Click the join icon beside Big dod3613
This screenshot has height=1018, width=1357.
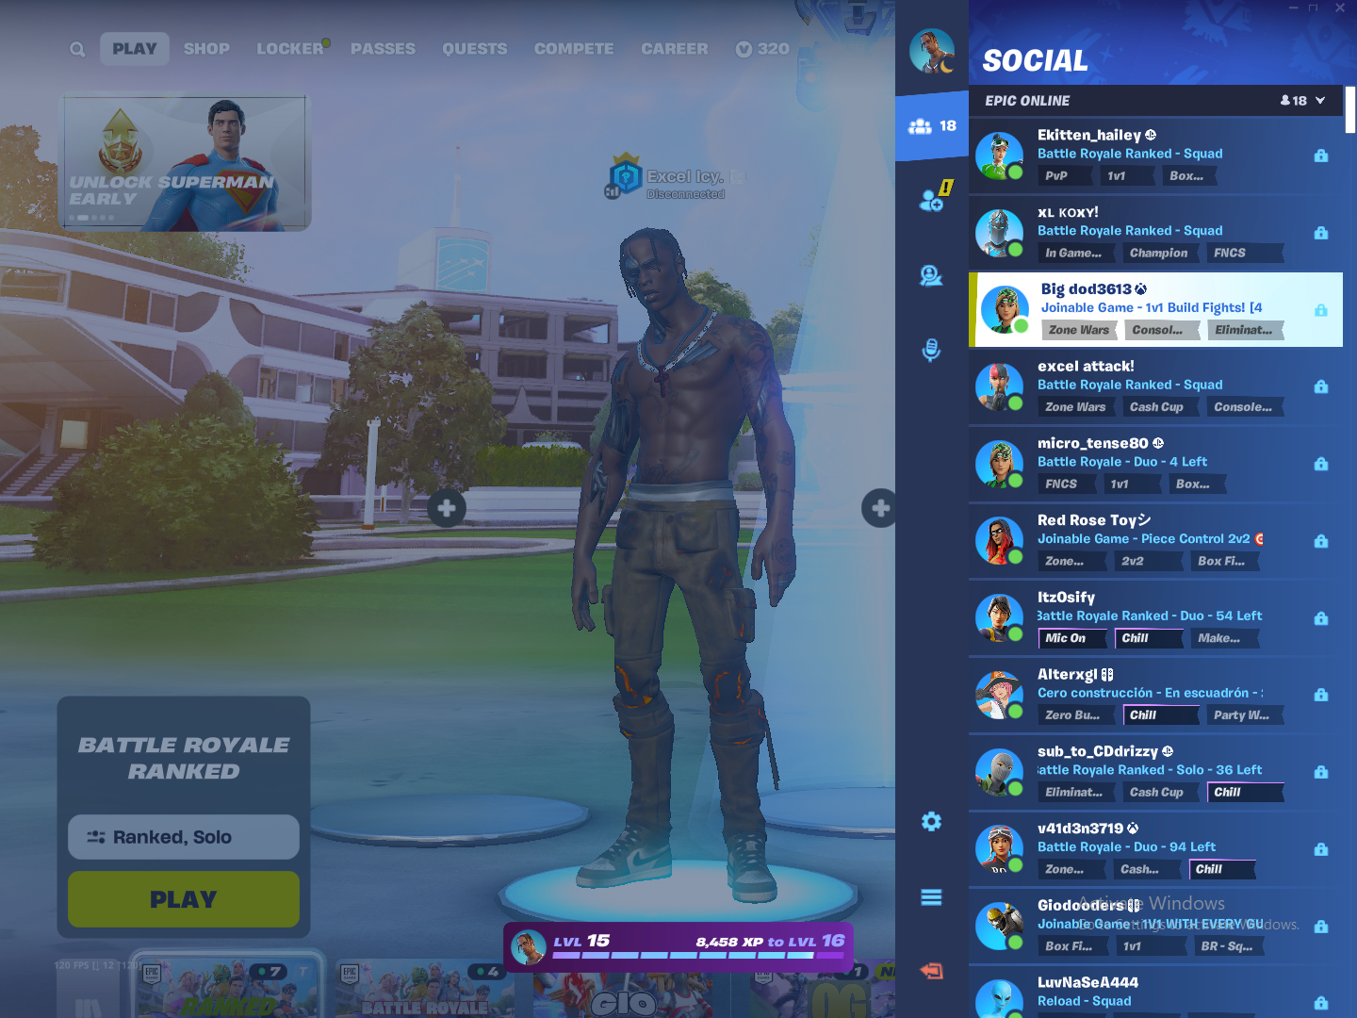click(x=1321, y=310)
